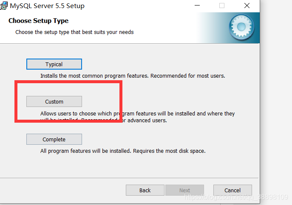Click the 'All program features will be installed' description
This screenshot has height=205, width=292.
[x=123, y=151]
